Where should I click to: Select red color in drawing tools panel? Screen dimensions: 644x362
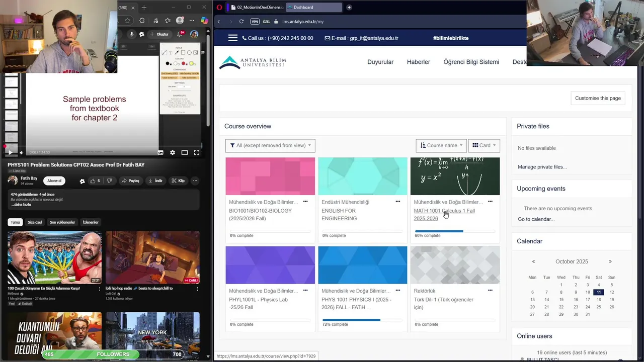coord(184,63)
